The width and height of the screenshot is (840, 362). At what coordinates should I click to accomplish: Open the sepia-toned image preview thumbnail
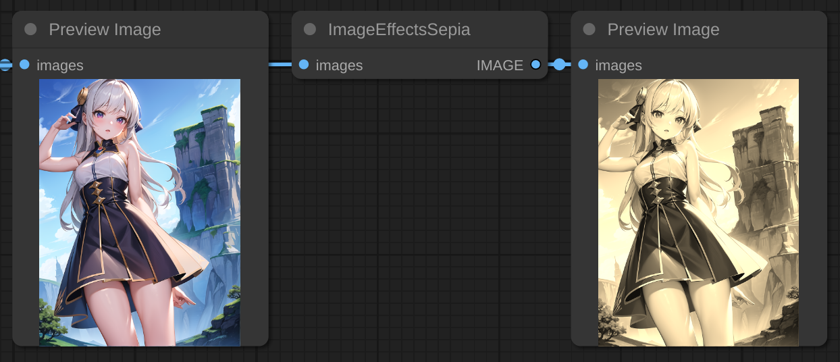(698, 212)
